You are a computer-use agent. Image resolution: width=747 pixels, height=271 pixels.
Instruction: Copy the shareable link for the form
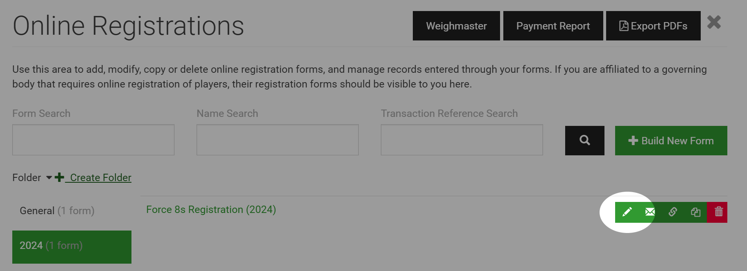672,212
